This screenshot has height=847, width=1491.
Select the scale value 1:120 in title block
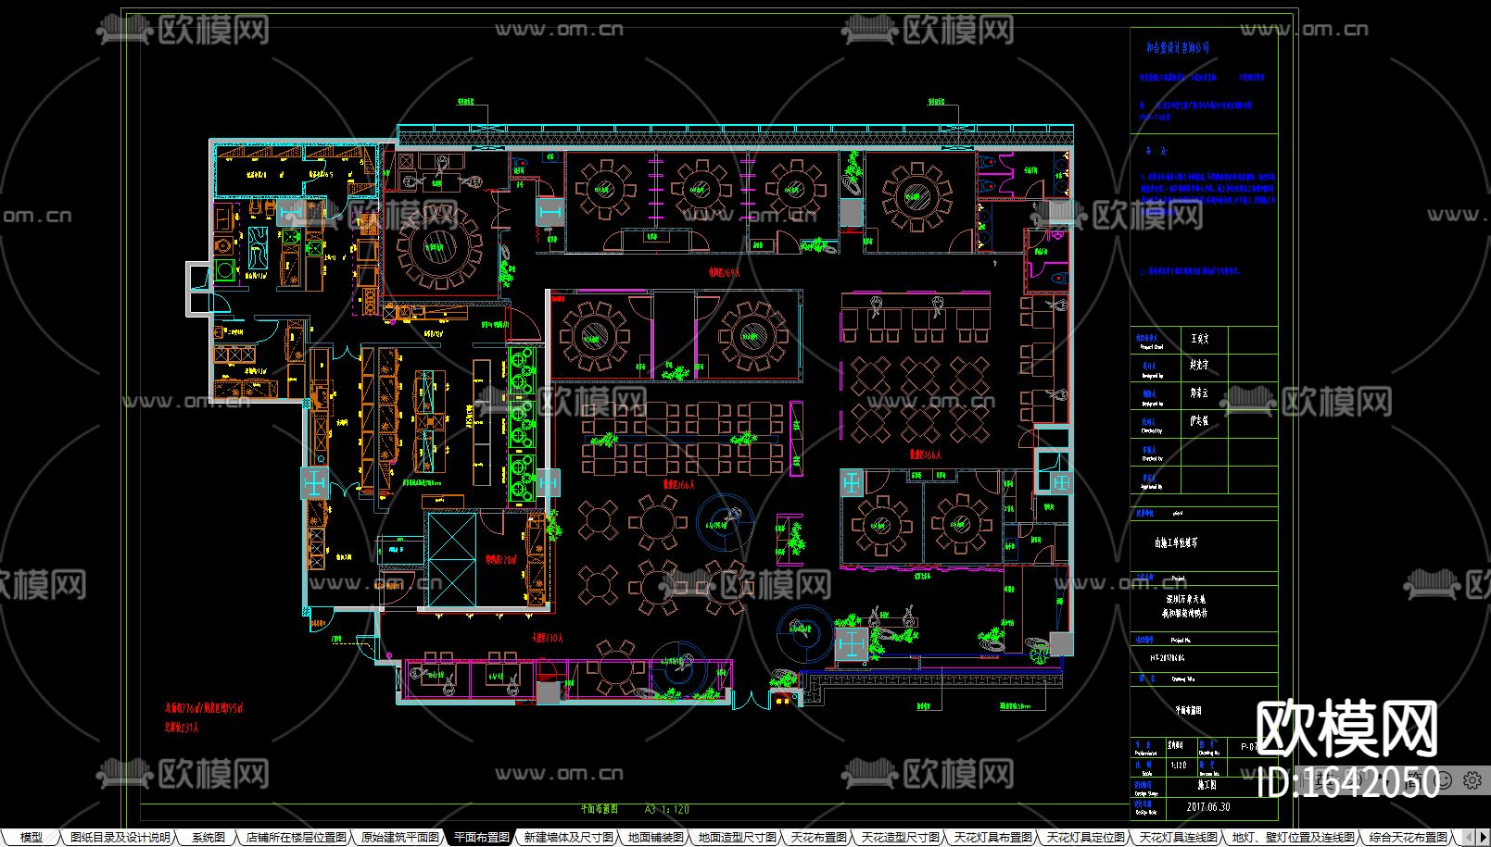[1179, 766]
